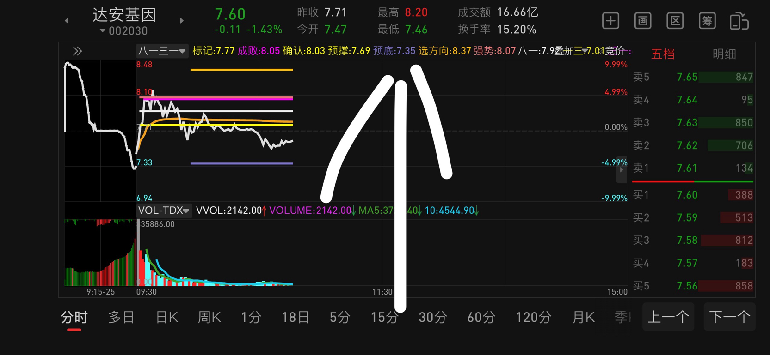Collapse the order book side panel arrow

click(x=622, y=170)
